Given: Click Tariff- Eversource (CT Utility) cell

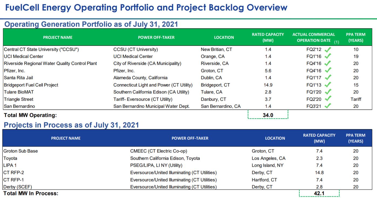Looking at the screenshot, I should (x=143, y=99).
